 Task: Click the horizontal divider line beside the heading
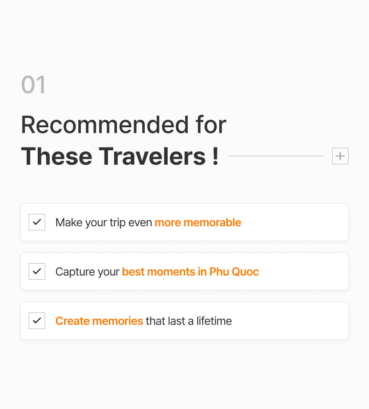(276, 156)
